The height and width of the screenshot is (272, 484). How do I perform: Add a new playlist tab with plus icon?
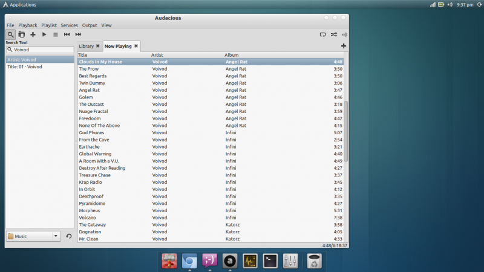click(344, 46)
